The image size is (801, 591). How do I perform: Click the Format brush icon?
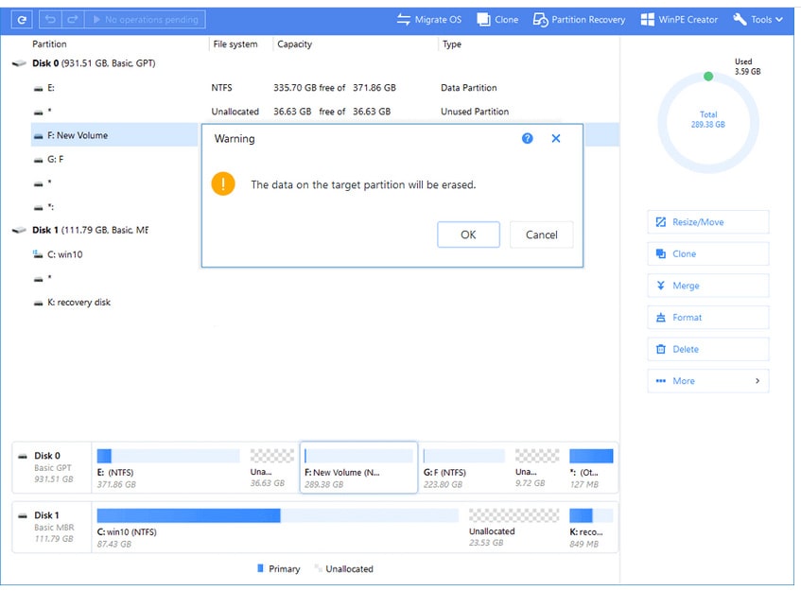[x=660, y=317]
